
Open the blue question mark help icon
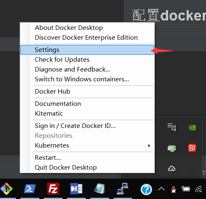(146, 189)
